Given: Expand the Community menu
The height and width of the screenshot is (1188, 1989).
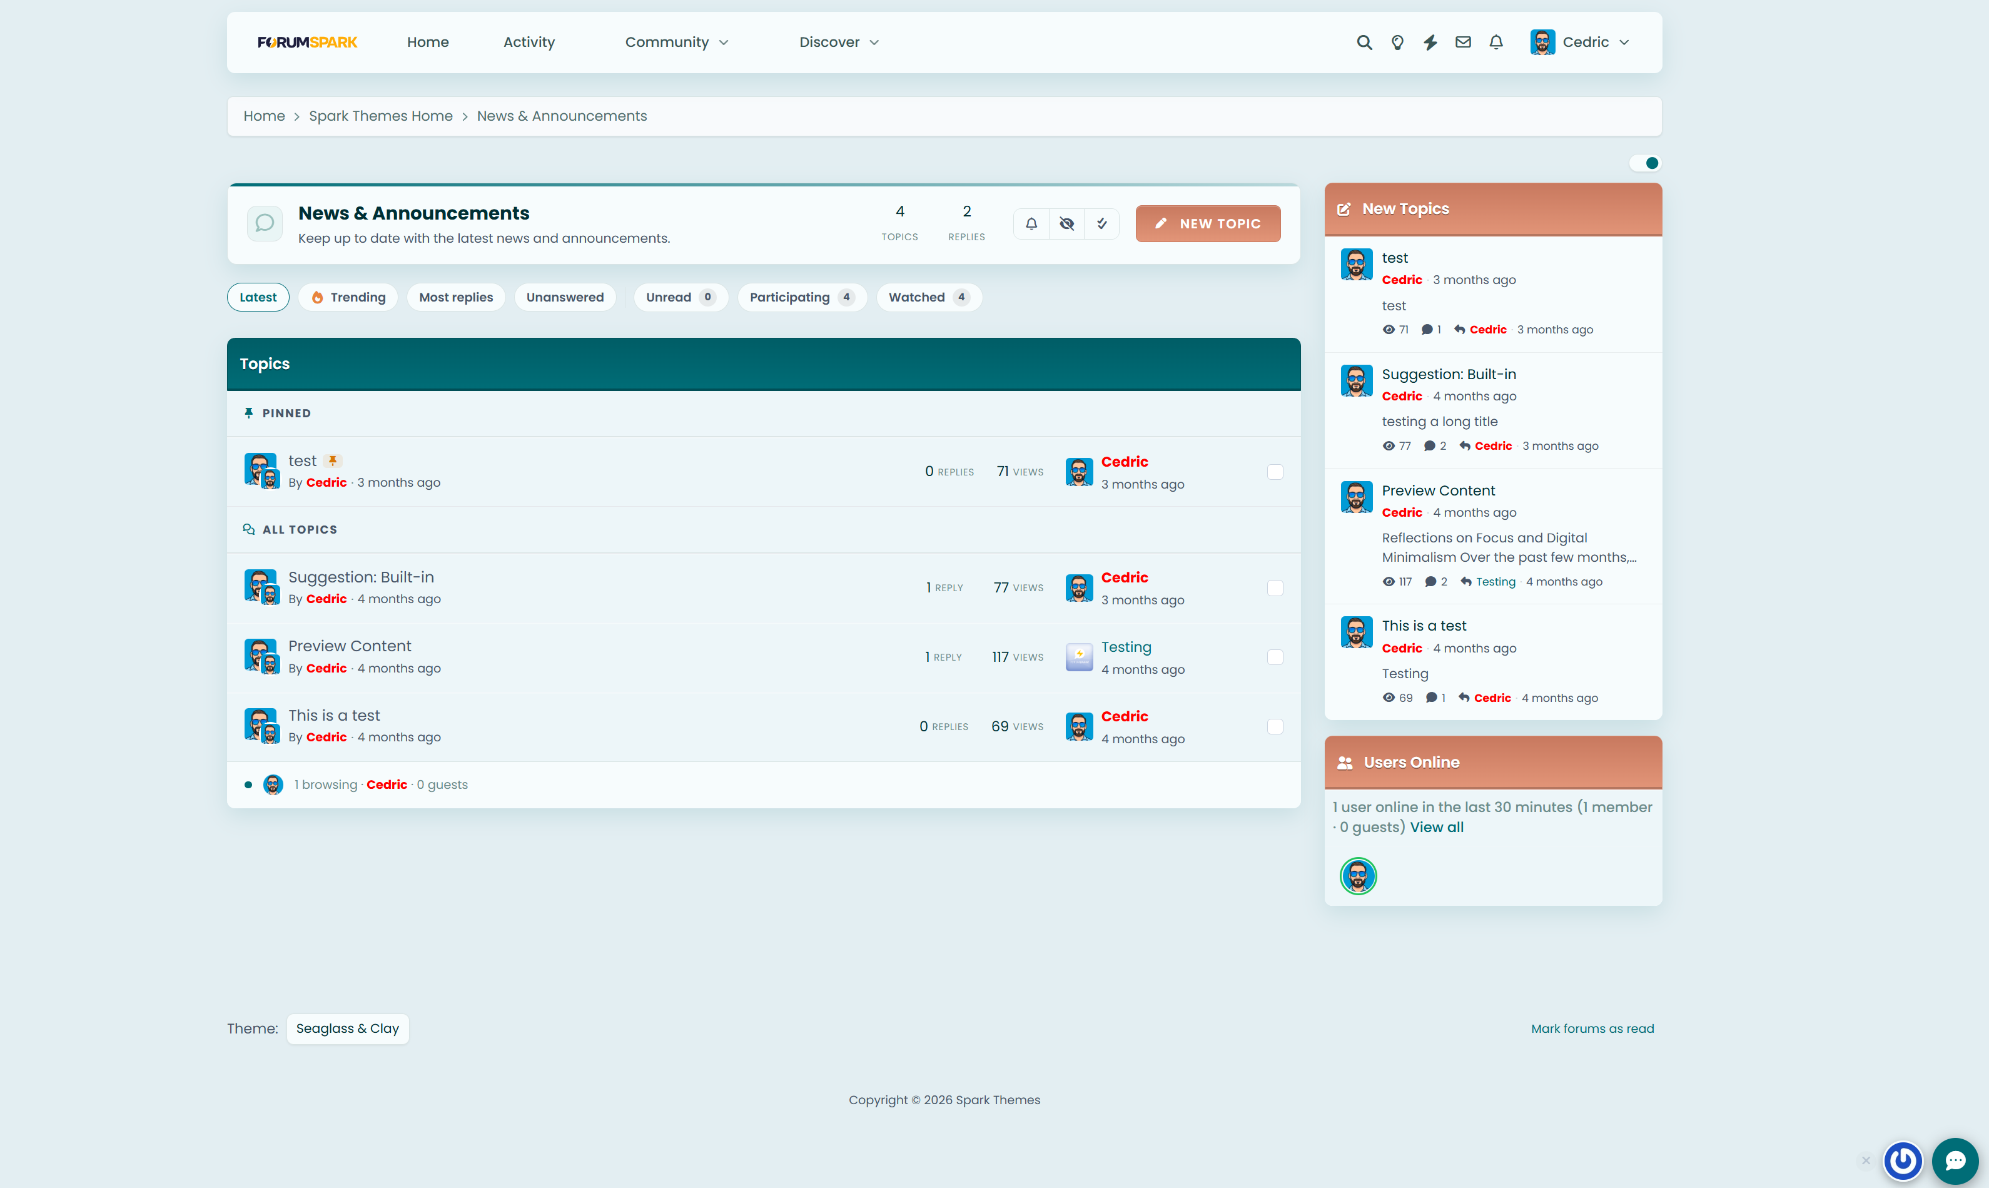Looking at the screenshot, I should [676, 43].
